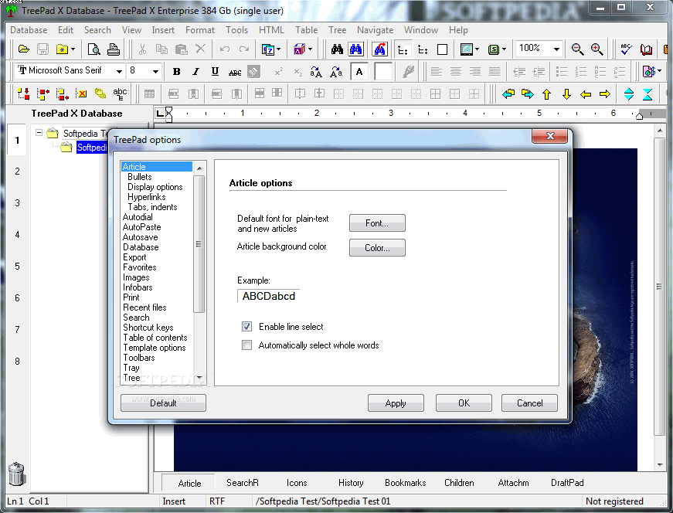The width and height of the screenshot is (673, 513).
Task: Select Hyperlinks in options list
Action: point(146,197)
